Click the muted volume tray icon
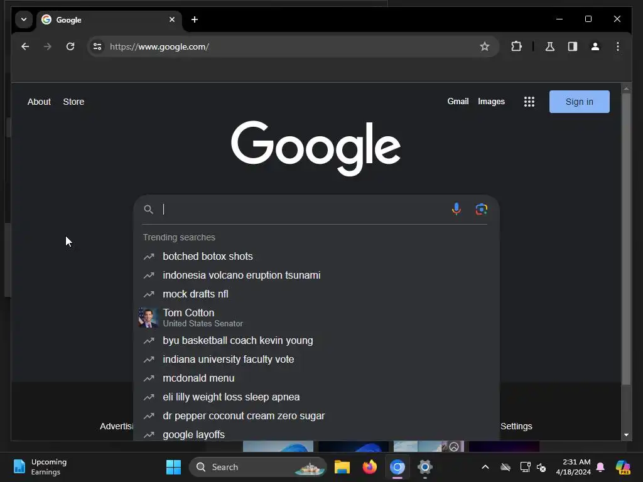This screenshot has width=643, height=482. 541,467
